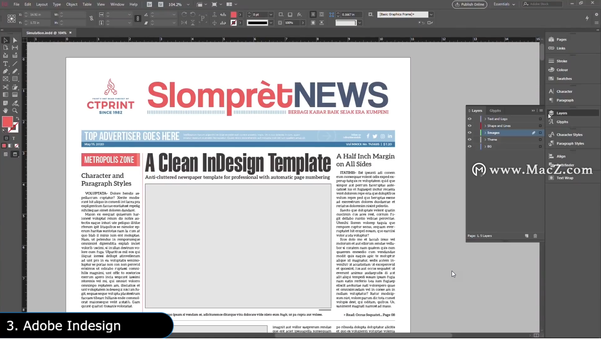
Task: Click the Publish Online button
Action: [x=470, y=4]
